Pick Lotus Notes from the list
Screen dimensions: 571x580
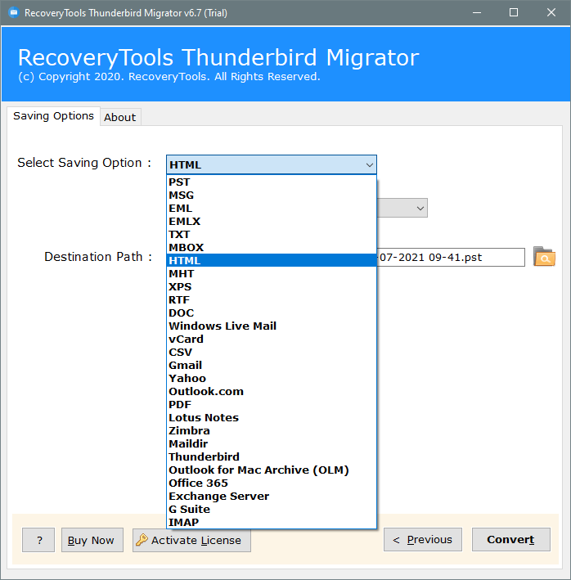[x=272, y=417]
